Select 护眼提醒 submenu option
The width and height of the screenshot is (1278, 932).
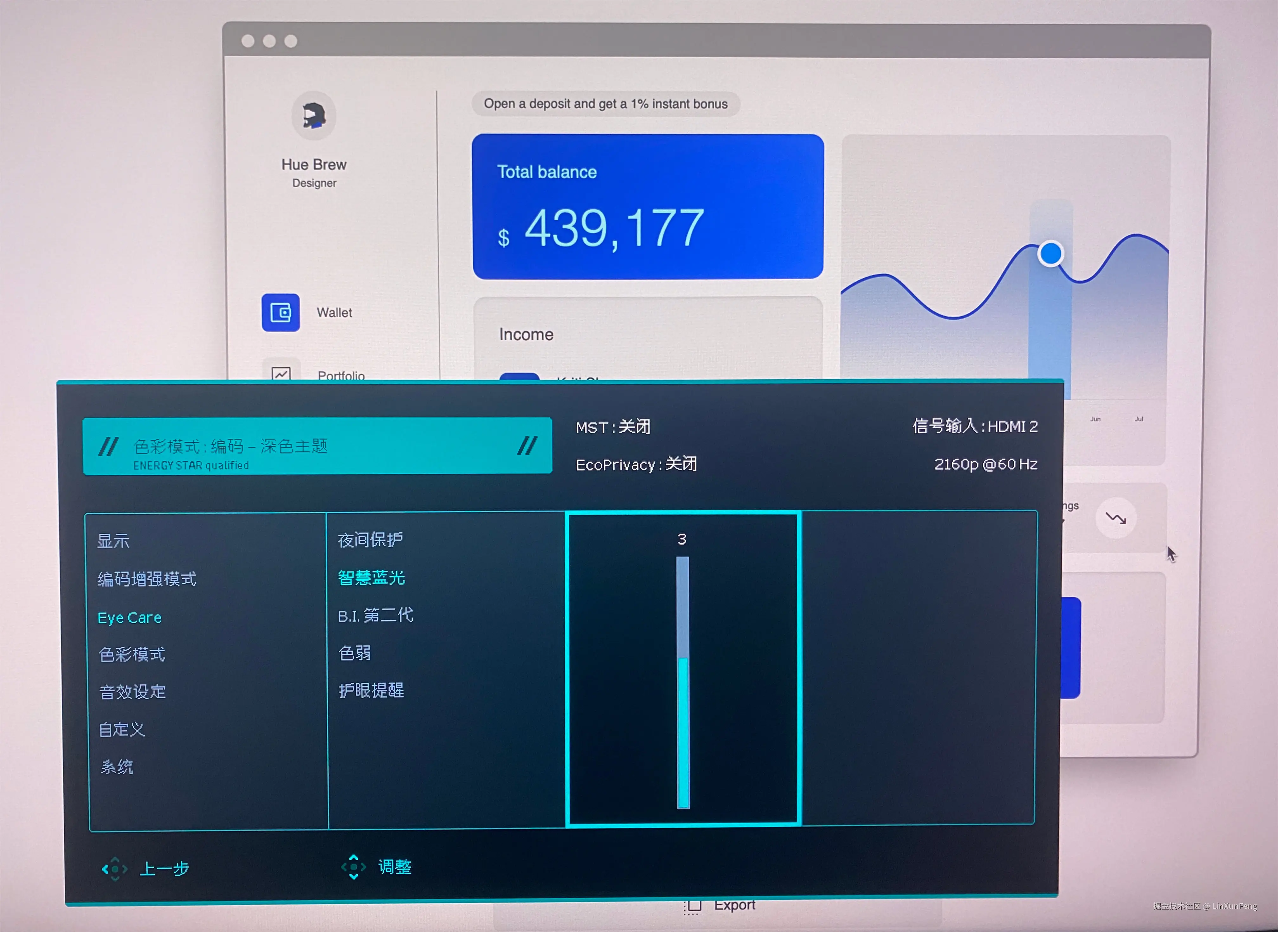click(371, 691)
